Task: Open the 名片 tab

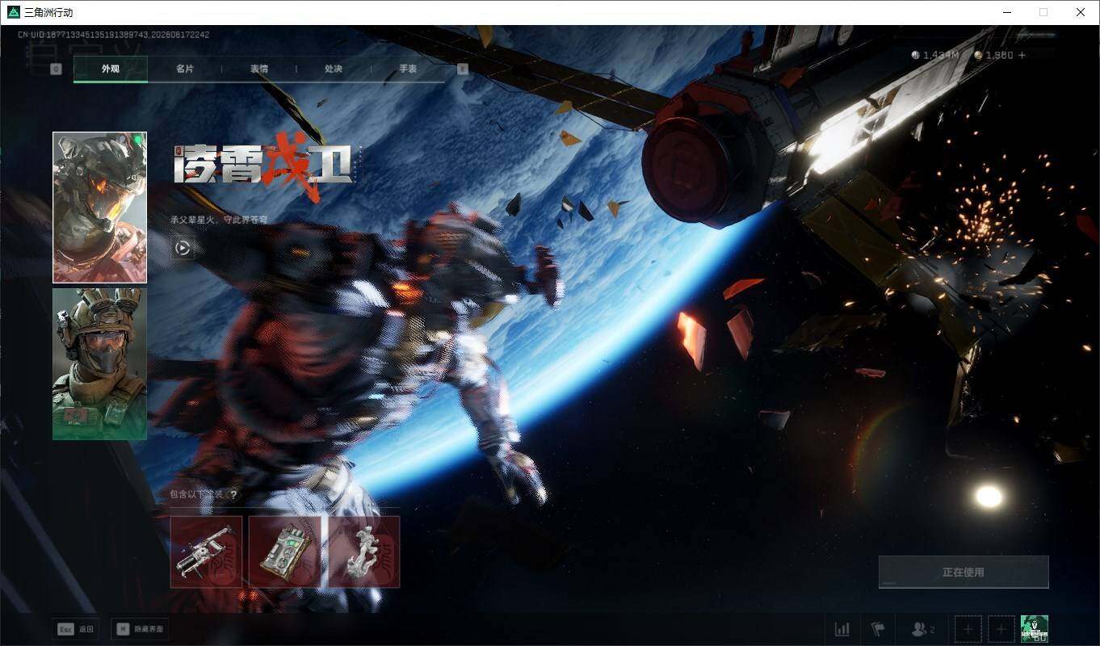Action: (185, 69)
